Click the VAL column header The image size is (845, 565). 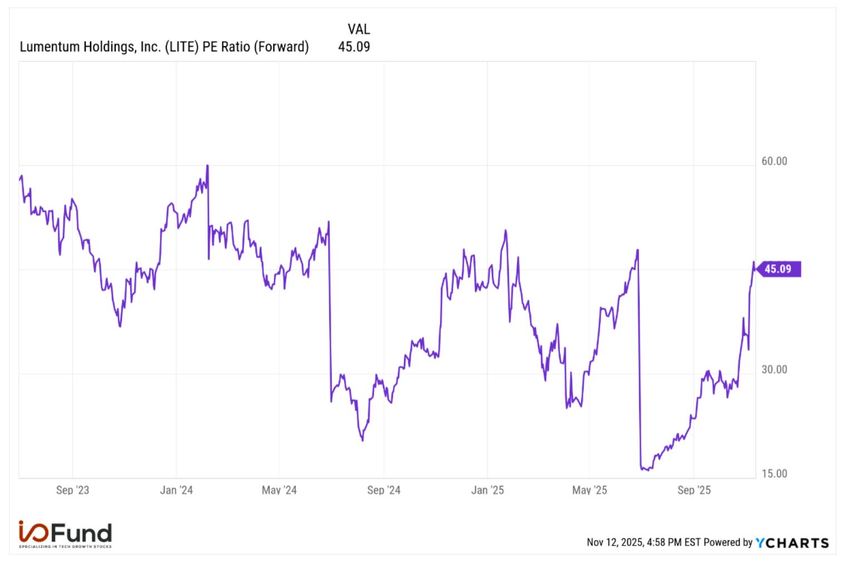pyautogui.click(x=358, y=29)
